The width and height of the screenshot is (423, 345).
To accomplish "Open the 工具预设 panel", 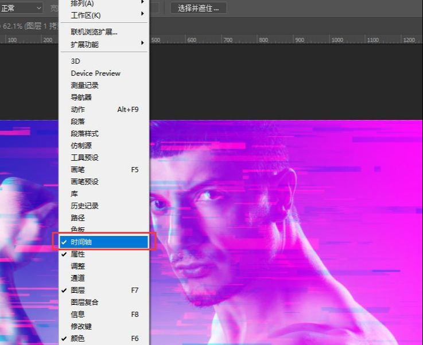I will (104, 157).
